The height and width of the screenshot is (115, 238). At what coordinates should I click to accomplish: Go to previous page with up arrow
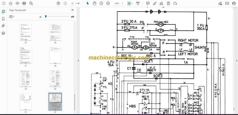(58, 3)
